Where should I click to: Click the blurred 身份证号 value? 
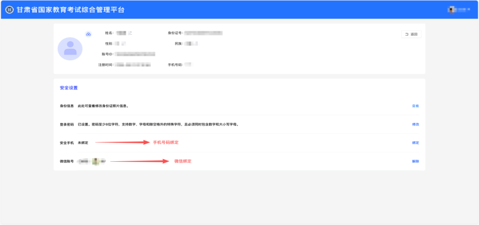(x=203, y=33)
